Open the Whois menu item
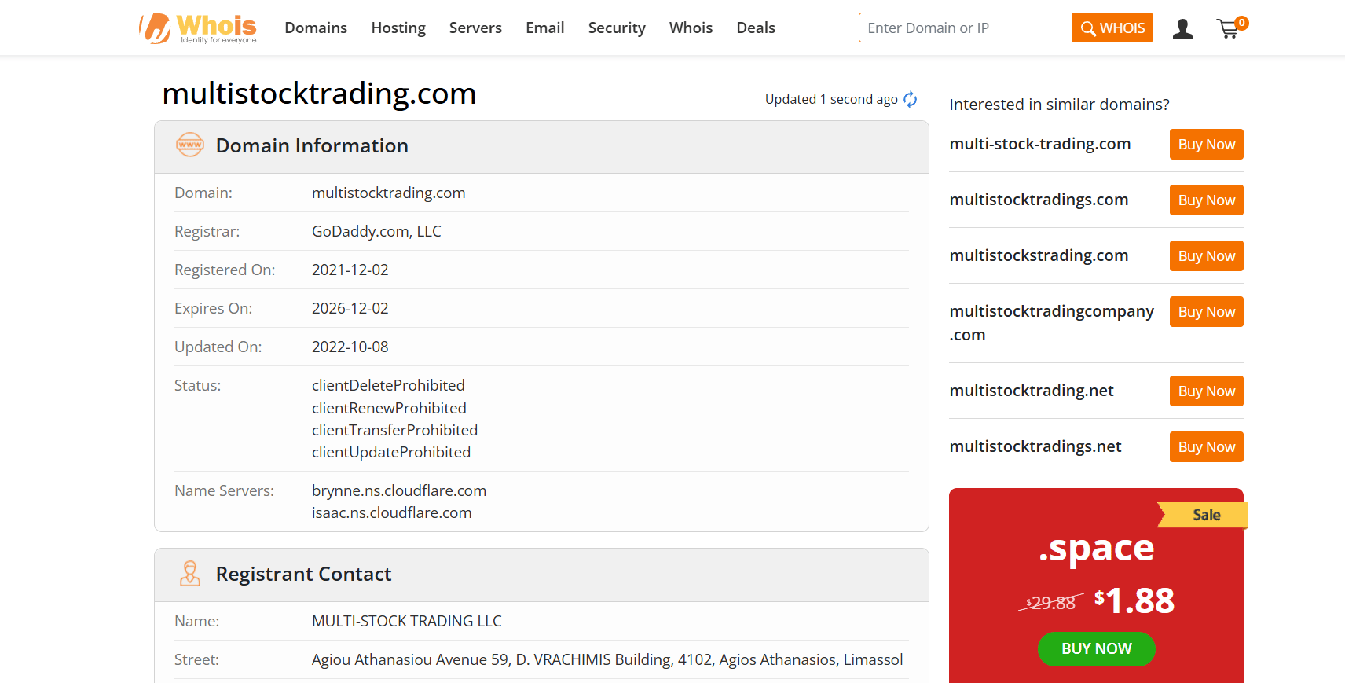 coord(691,28)
